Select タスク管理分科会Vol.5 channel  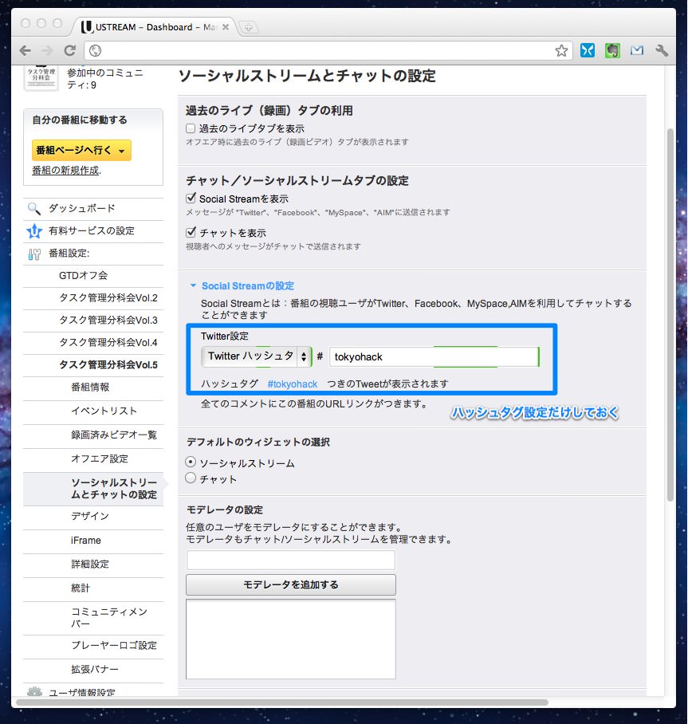click(x=108, y=364)
